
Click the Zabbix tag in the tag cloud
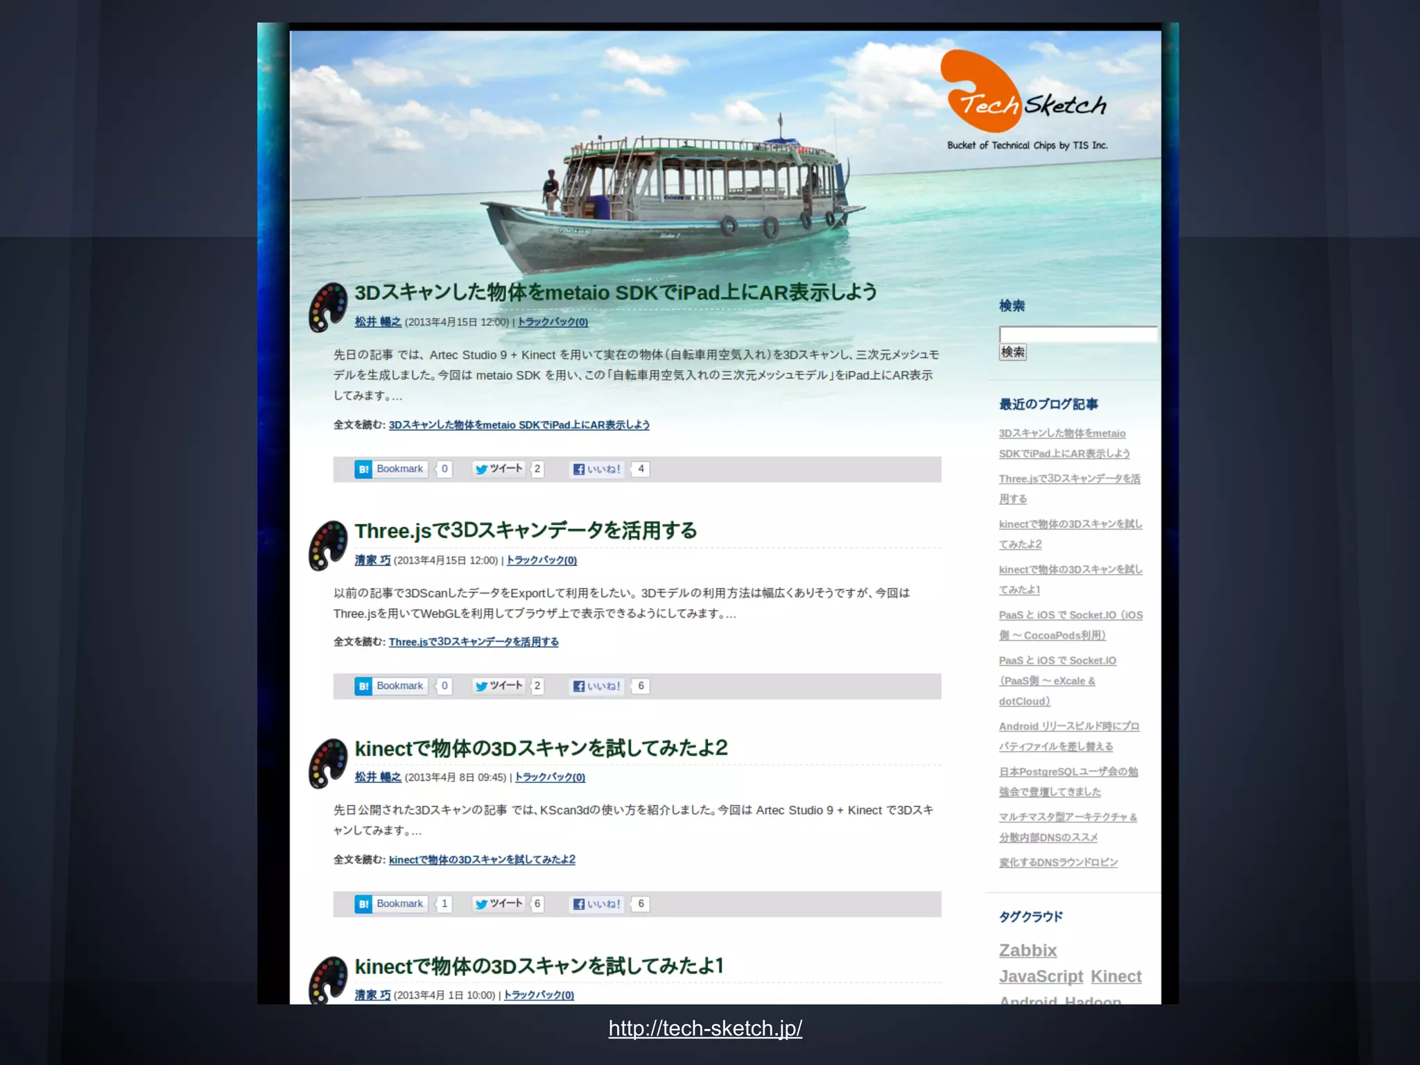coord(1028,951)
